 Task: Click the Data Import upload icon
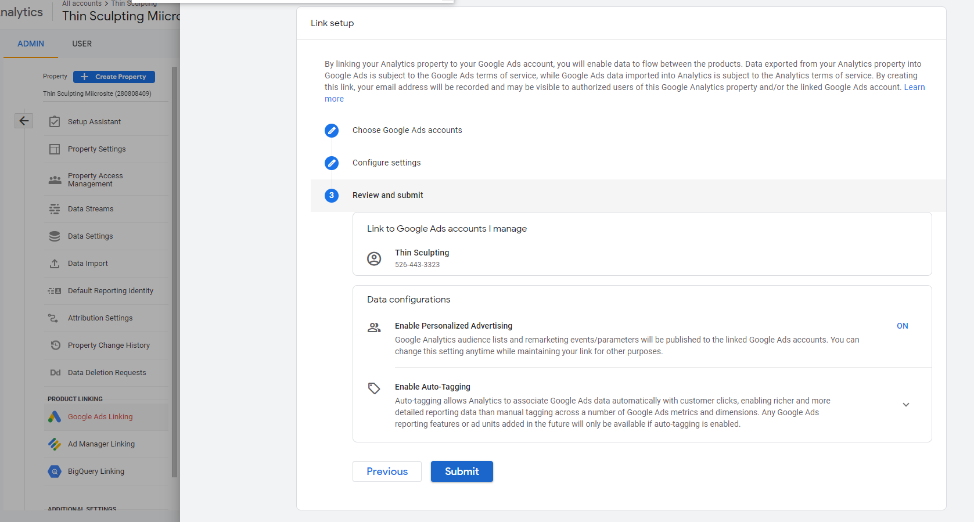(55, 264)
